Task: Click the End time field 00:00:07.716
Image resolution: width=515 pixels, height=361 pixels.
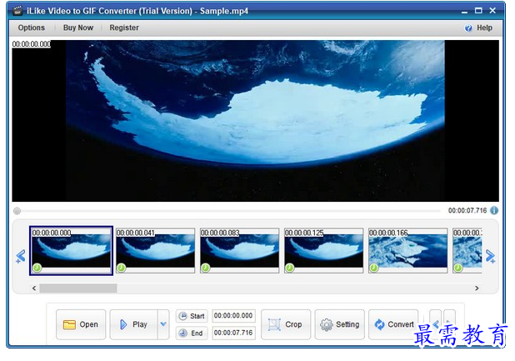Action: pyautogui.click(x=233, y=333)
